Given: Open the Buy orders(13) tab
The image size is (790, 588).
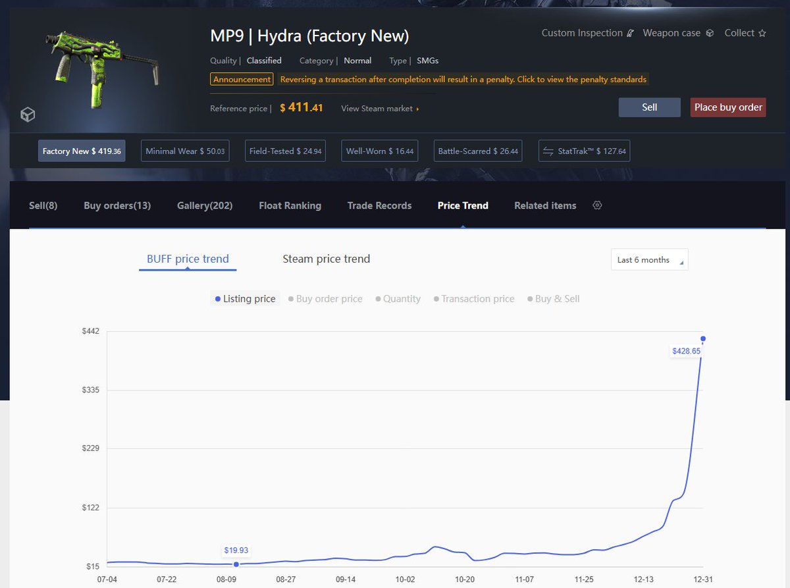Looking at the screenshot, I should coord(117,205).
